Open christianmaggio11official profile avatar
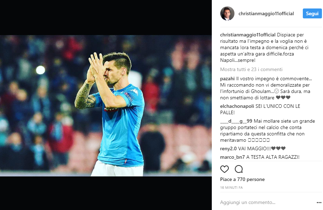Image resolution: width=323 pixels, height=210 pixels. (x=227, y=13)
